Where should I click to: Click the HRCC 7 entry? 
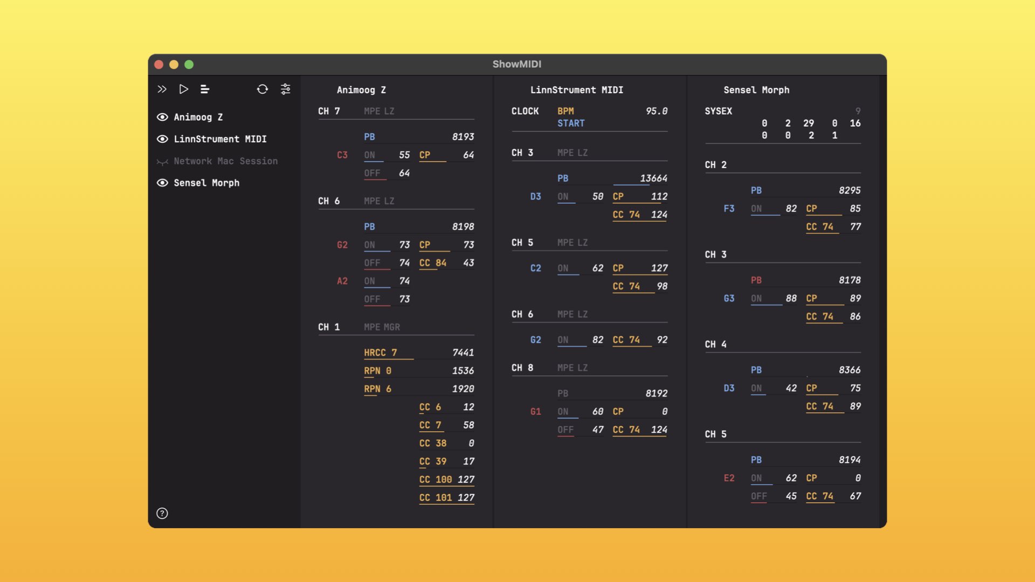pyautogui.click(x=380, y=353)
